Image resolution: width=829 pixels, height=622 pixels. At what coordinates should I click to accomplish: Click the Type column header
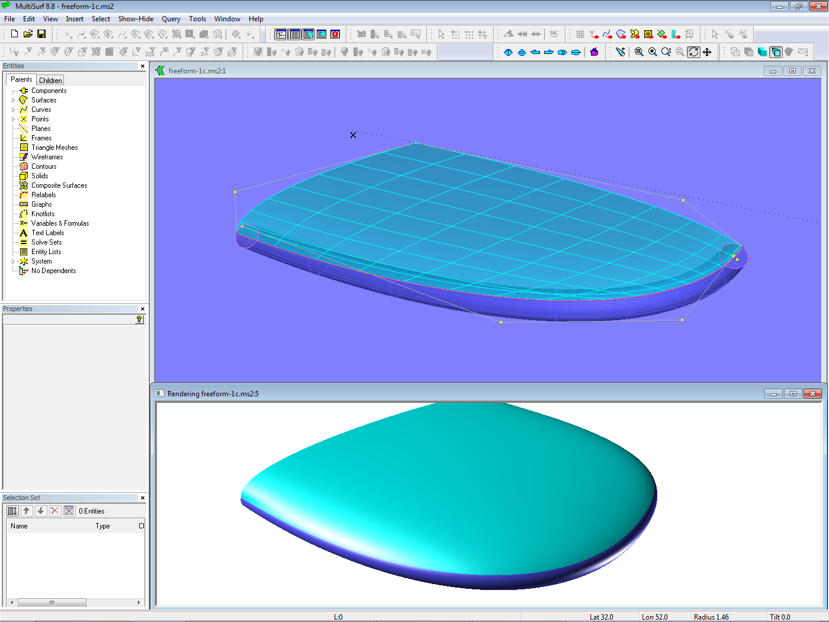[102, 526]
